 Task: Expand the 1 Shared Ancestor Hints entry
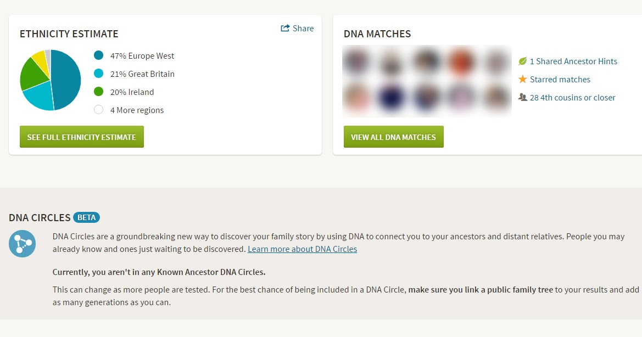[x=573, y=61]
